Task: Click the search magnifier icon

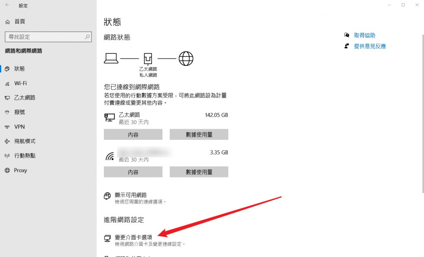Action: [87, 37]
